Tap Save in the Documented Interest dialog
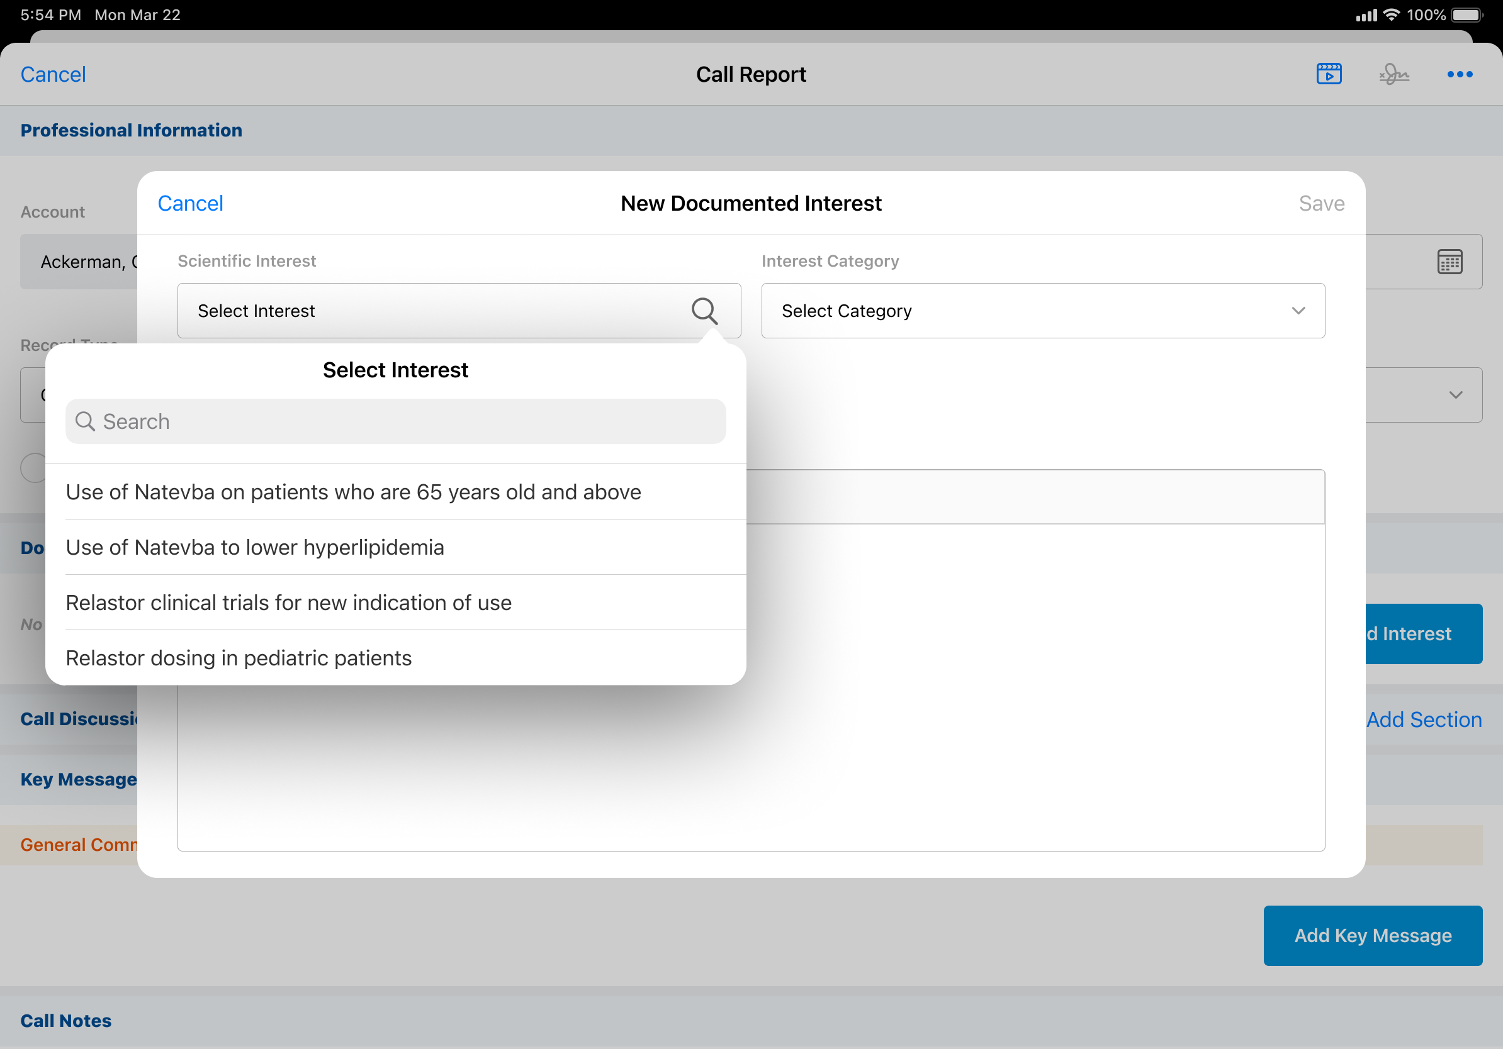1503x1049 pixels. [1321, 203]
